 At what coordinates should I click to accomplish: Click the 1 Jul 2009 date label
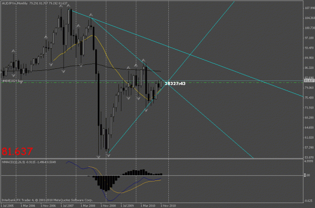click(x=127, y=205)
